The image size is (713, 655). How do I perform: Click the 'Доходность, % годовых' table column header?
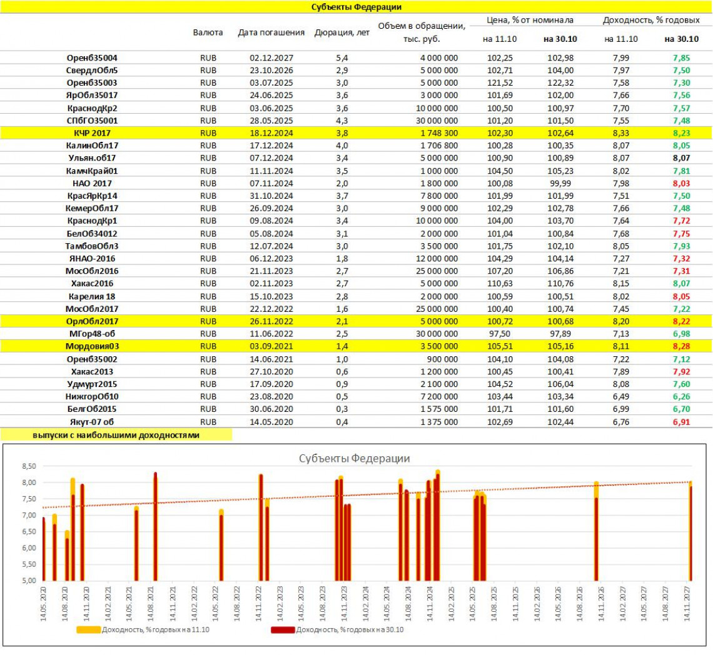(650, 21)
